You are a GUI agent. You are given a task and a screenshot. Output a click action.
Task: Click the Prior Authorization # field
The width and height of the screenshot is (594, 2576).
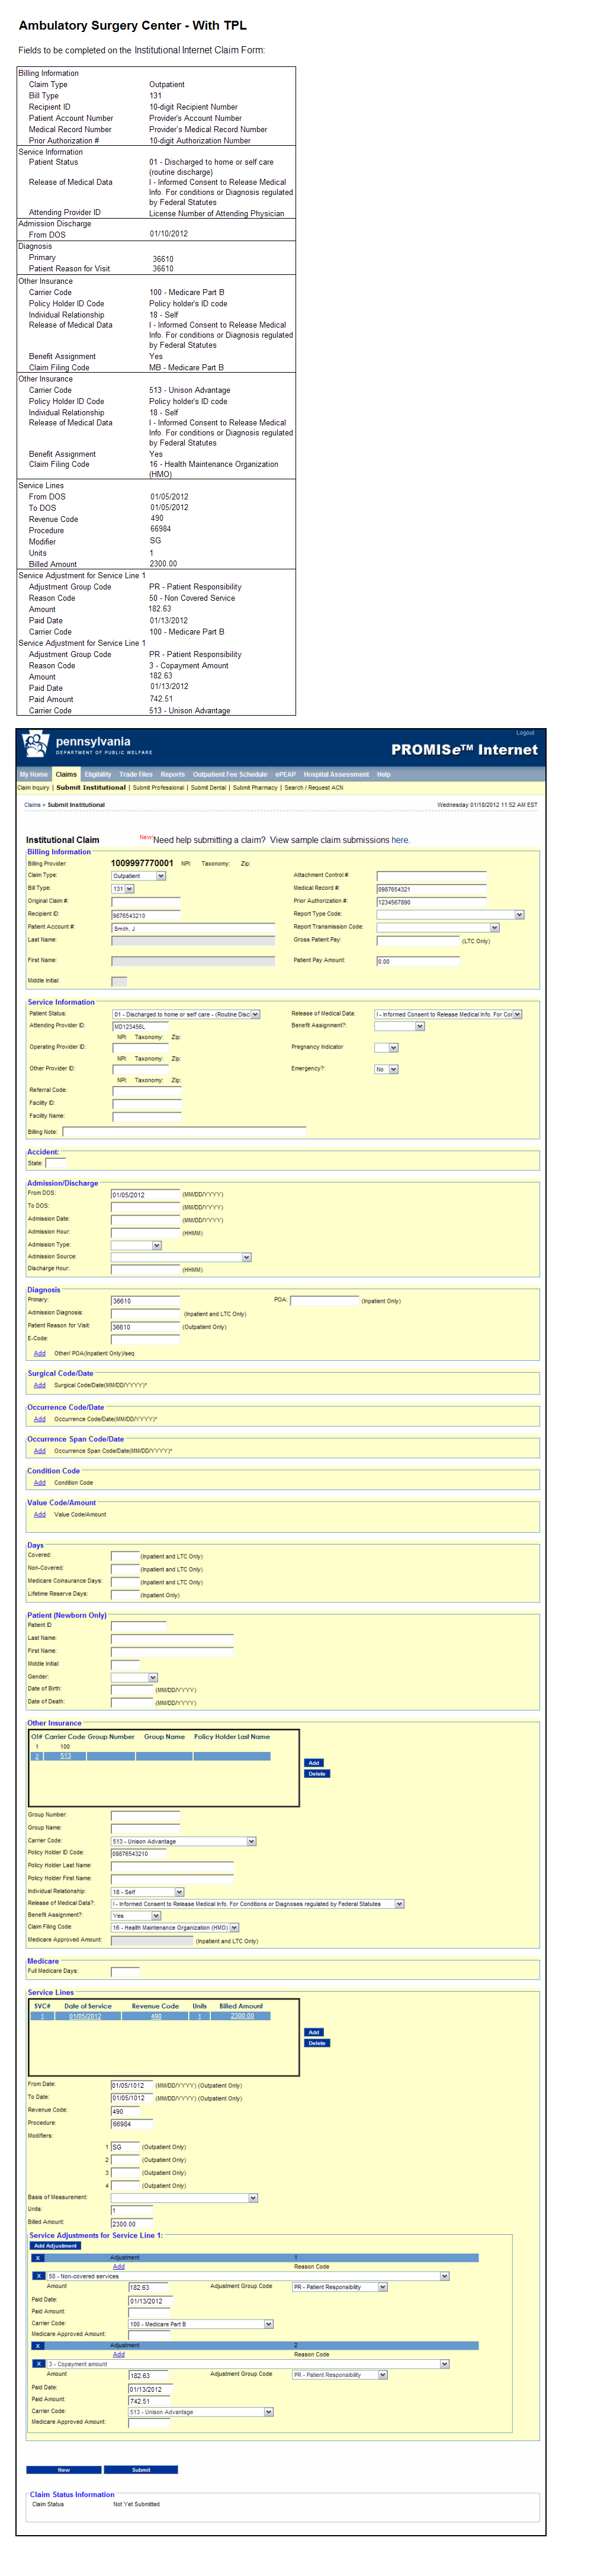(431, 902)
